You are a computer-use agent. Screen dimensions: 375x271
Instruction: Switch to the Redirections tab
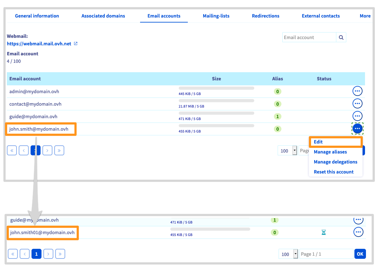(265, 16)
